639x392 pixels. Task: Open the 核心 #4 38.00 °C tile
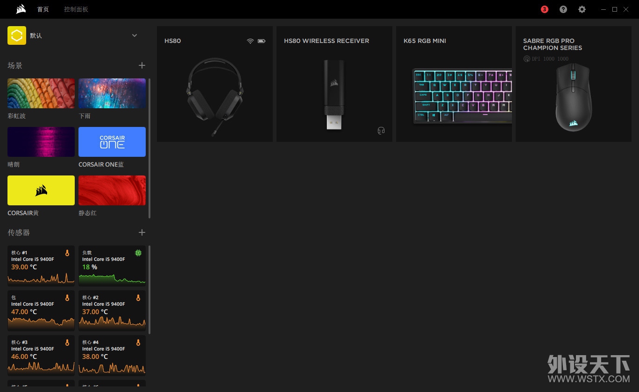point(112,355)
